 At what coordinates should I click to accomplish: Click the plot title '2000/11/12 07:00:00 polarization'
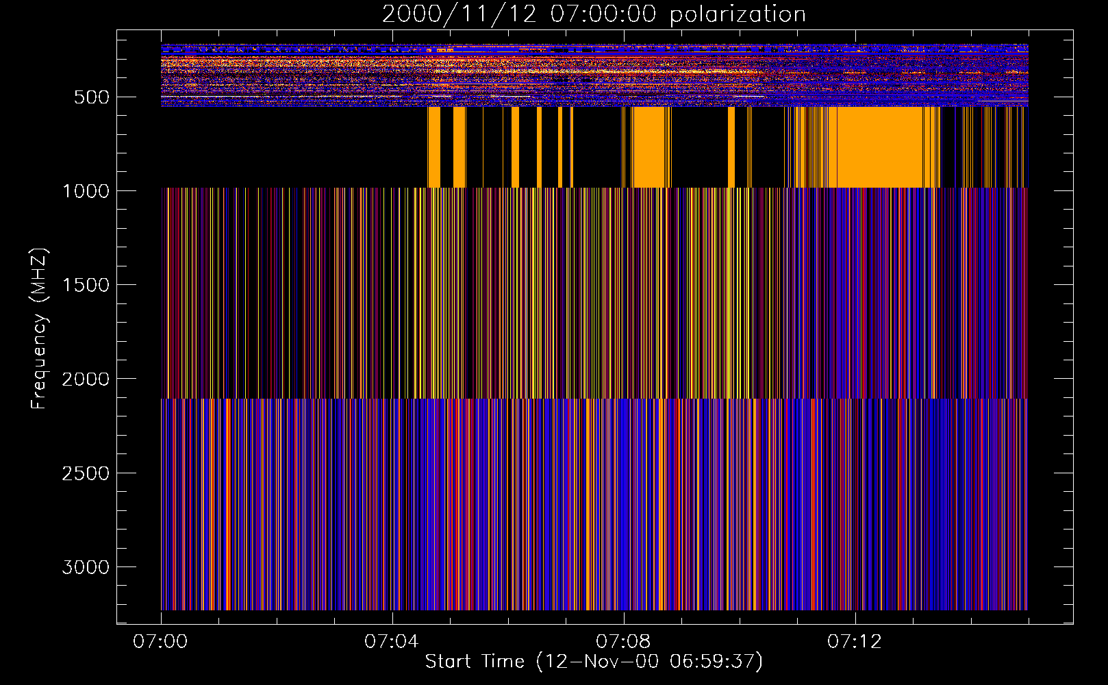pyautogui.click(x=594, y=14)
